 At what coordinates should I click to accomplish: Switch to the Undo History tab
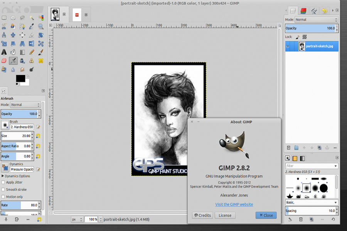click(x=324, y=11)
